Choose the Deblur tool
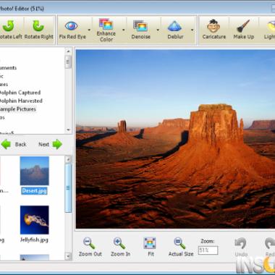The image size is (275, 275). 175,30
